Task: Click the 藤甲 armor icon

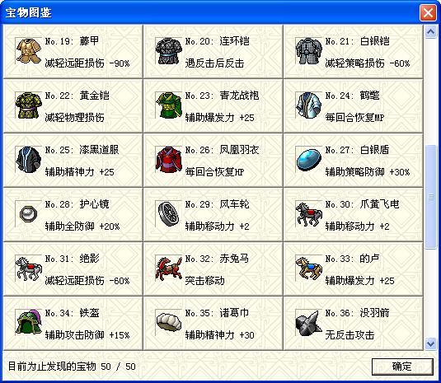Action: click(29, 51)
